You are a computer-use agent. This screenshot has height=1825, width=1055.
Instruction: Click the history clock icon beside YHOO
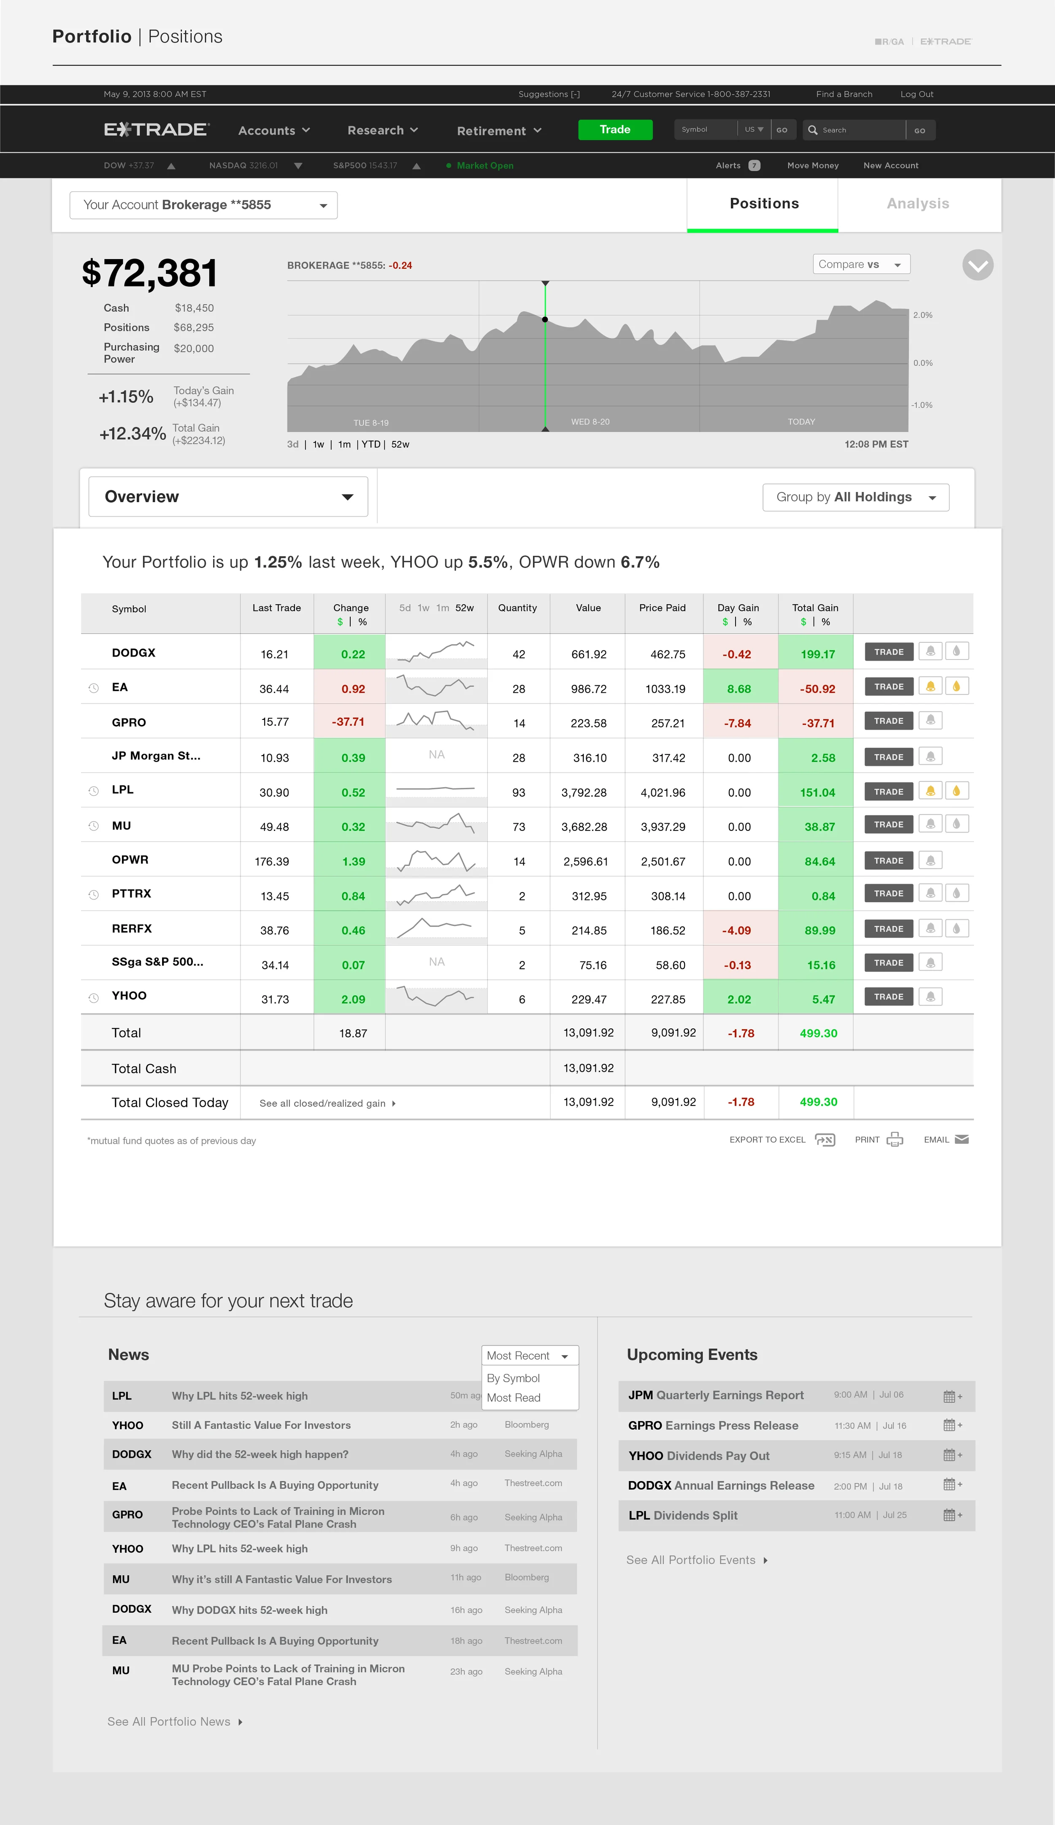point(93,998)
